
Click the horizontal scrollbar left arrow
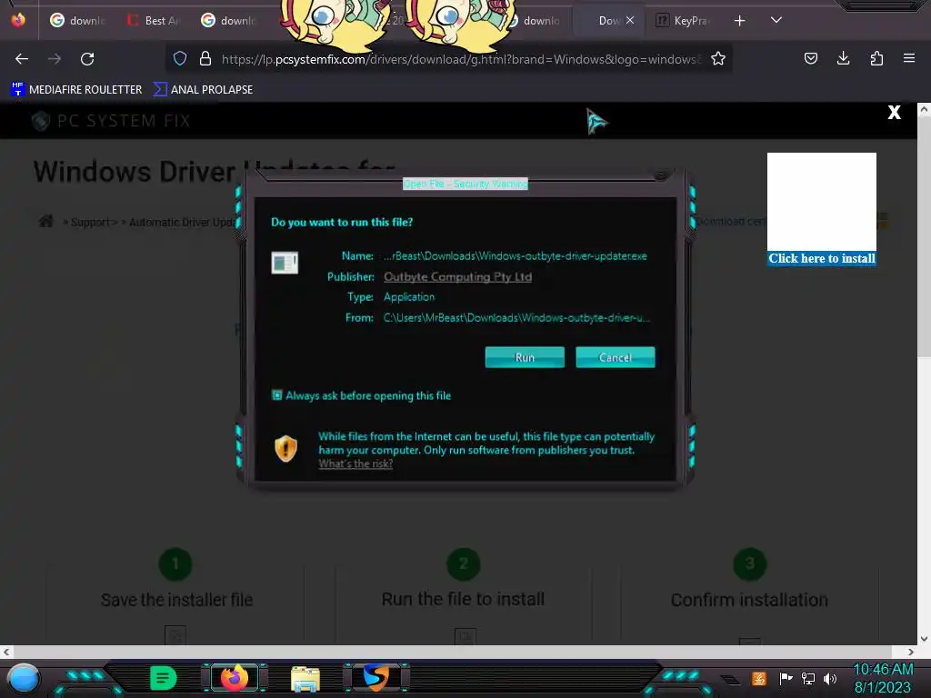click(x=6, y=652)
